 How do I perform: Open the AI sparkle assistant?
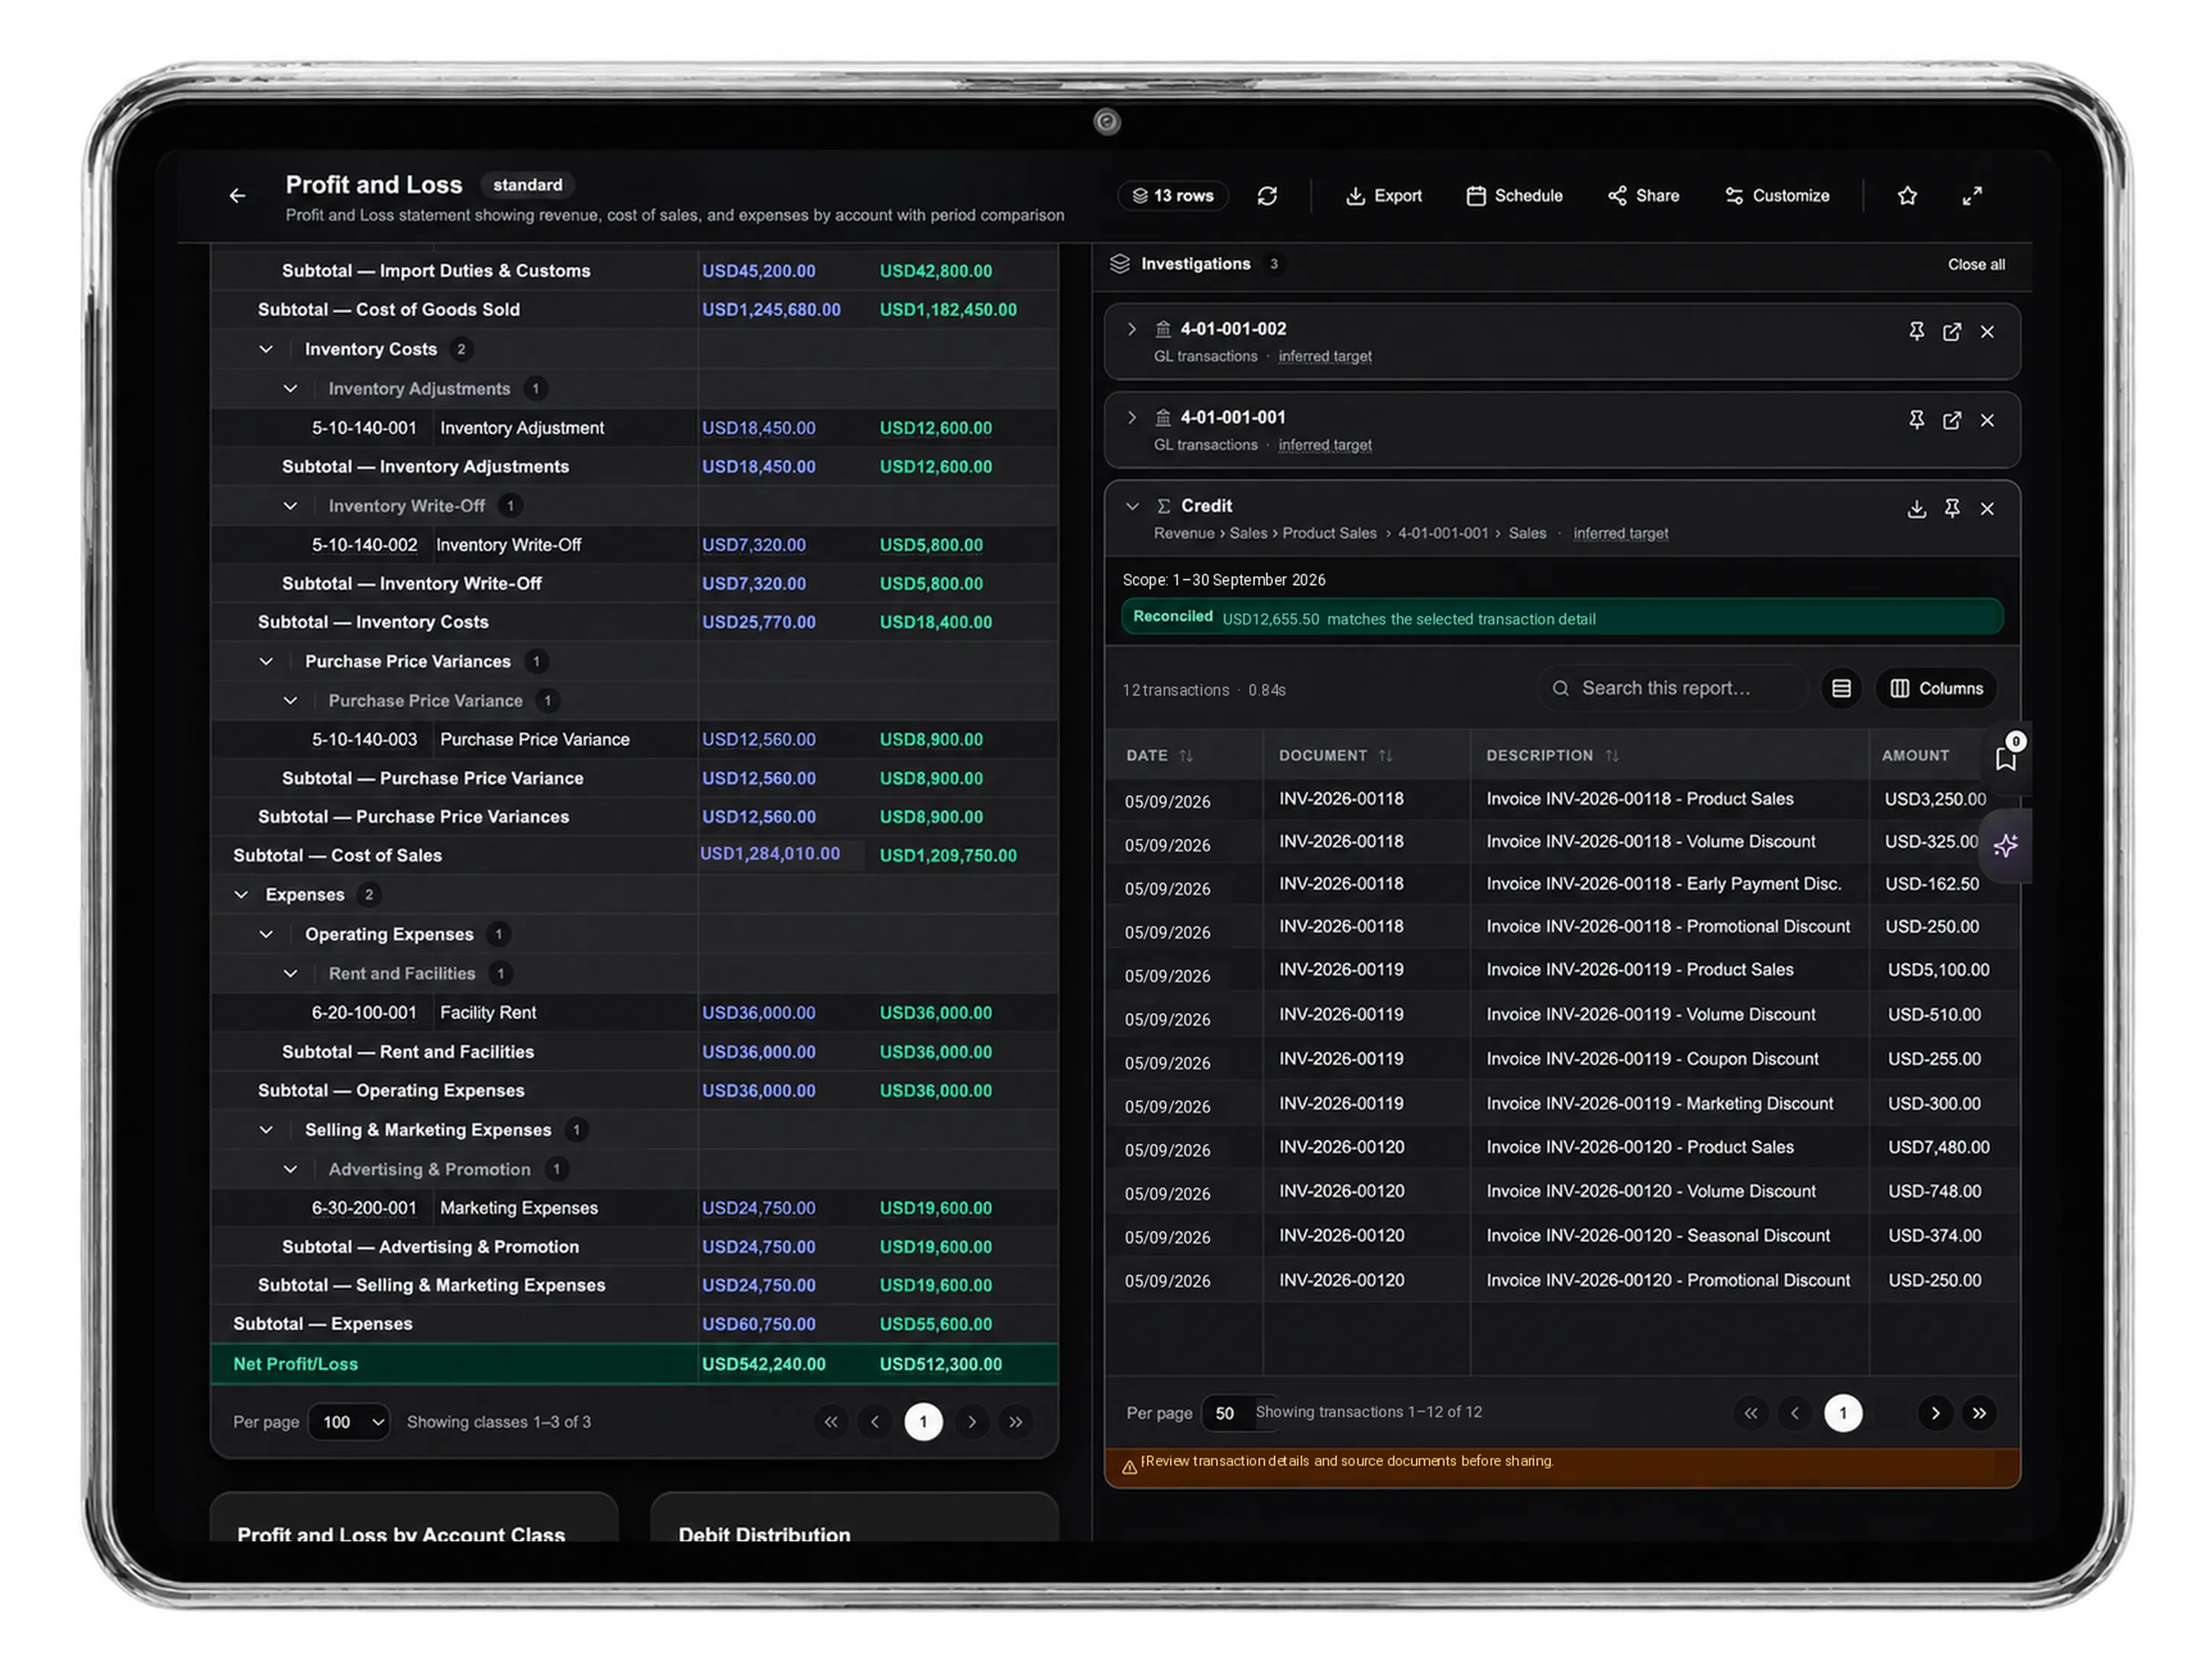(x=2005, y=846)
